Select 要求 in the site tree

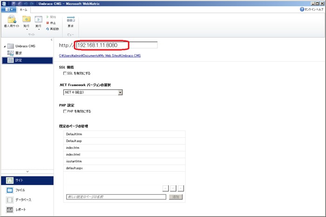(18, 53)
